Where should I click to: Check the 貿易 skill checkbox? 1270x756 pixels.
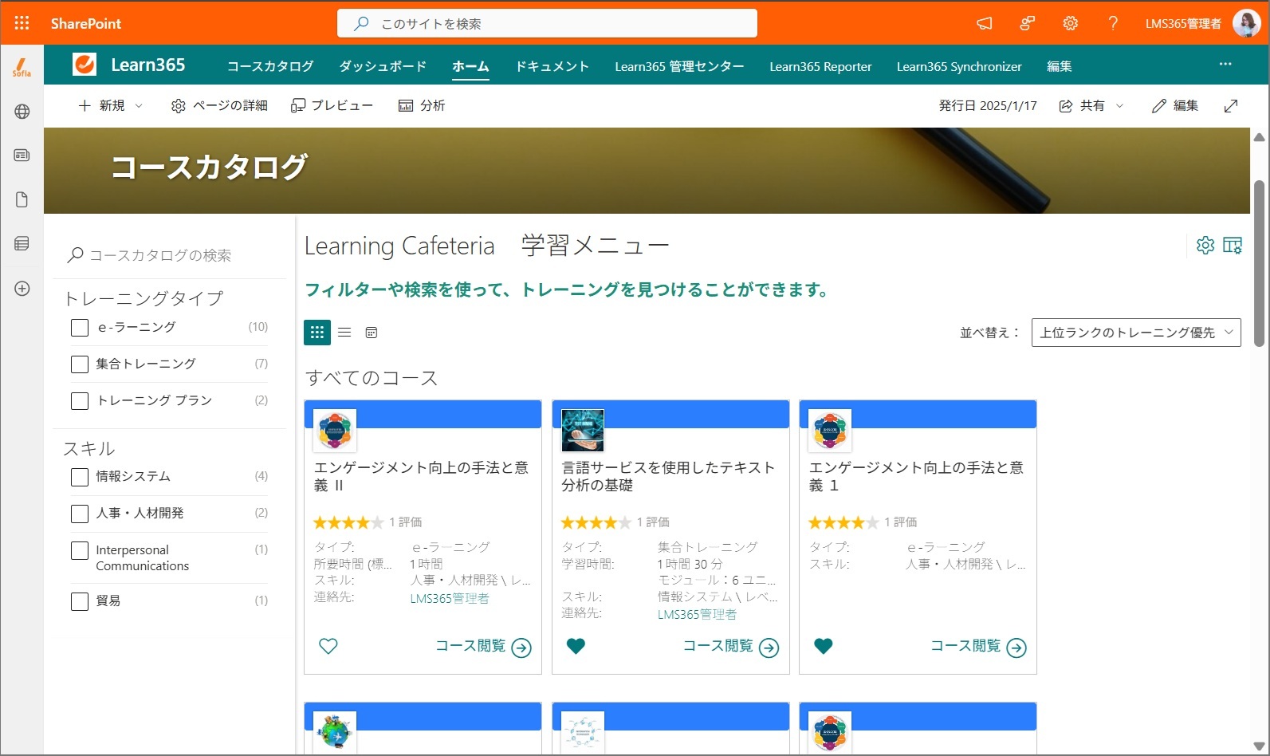80,601
